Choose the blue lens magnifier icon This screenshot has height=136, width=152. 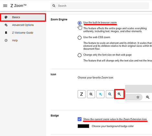110,94
